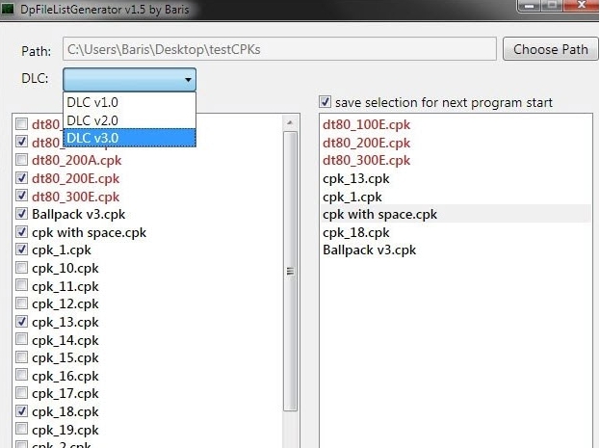Check the cpk_14.cpk checkbox

21,340
